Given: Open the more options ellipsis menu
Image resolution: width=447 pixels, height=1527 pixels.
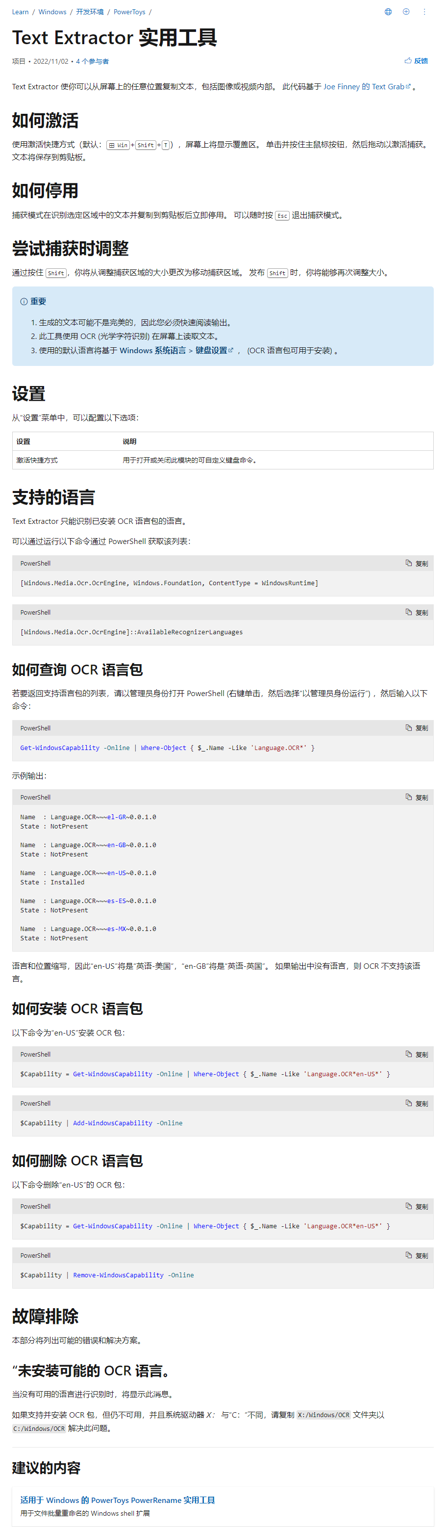Looking at the screenshot, I should pos(424,12).
